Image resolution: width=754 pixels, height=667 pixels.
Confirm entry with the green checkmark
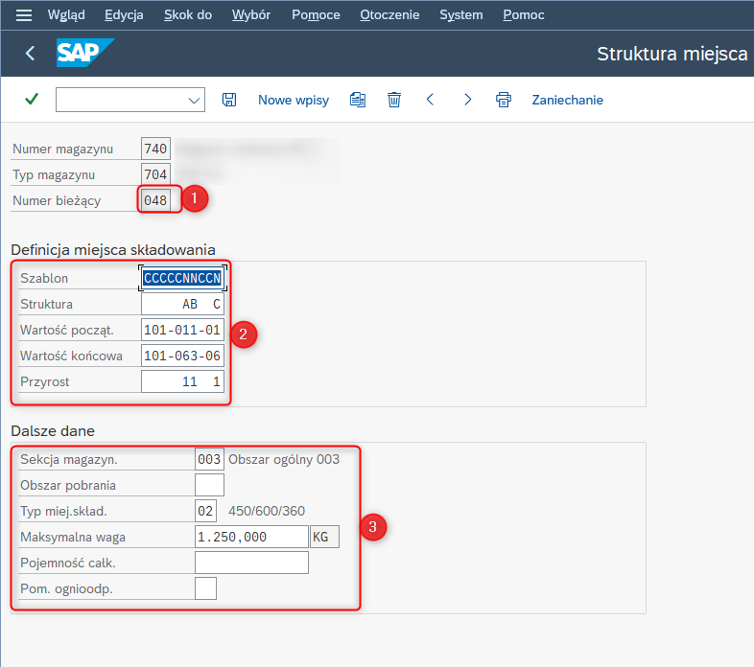[32, 100]
